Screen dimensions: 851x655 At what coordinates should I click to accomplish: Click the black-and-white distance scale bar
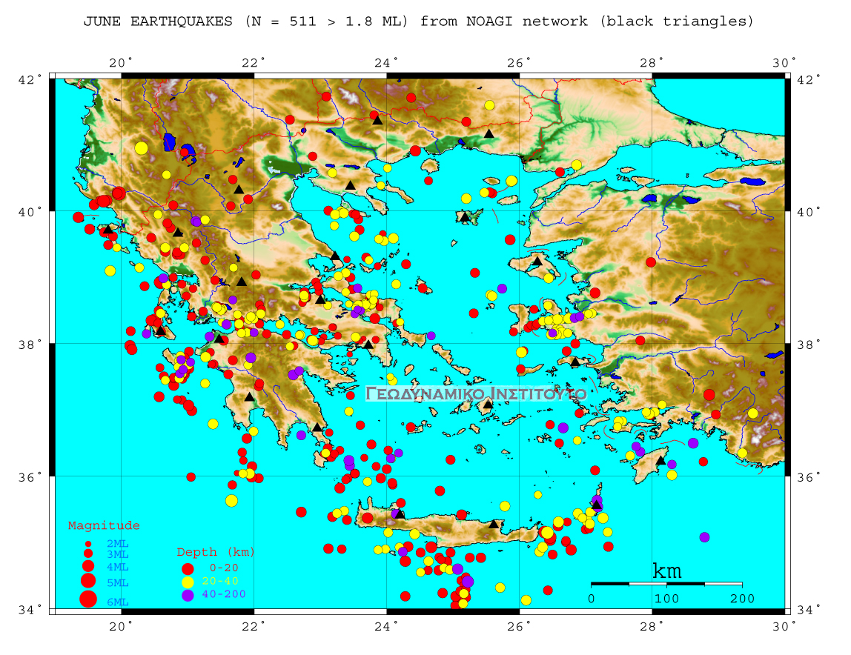tap(666, 584)
